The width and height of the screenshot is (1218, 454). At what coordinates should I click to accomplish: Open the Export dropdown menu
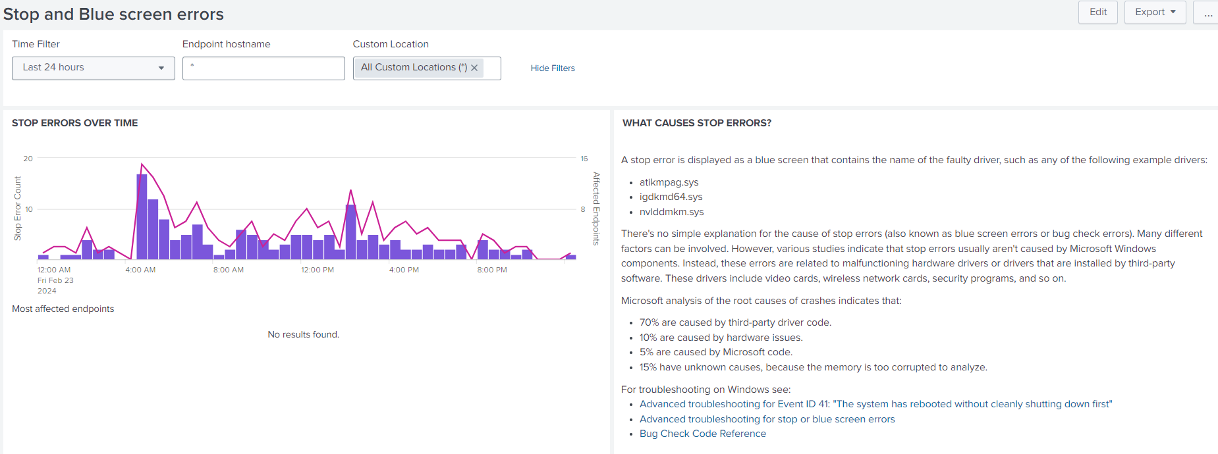tap(1154, 13)
